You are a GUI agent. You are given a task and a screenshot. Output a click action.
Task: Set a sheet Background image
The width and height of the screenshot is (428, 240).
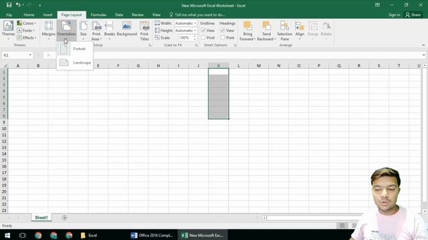click(126, 29)
